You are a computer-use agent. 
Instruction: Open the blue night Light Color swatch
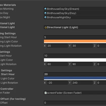coord(75,78)
